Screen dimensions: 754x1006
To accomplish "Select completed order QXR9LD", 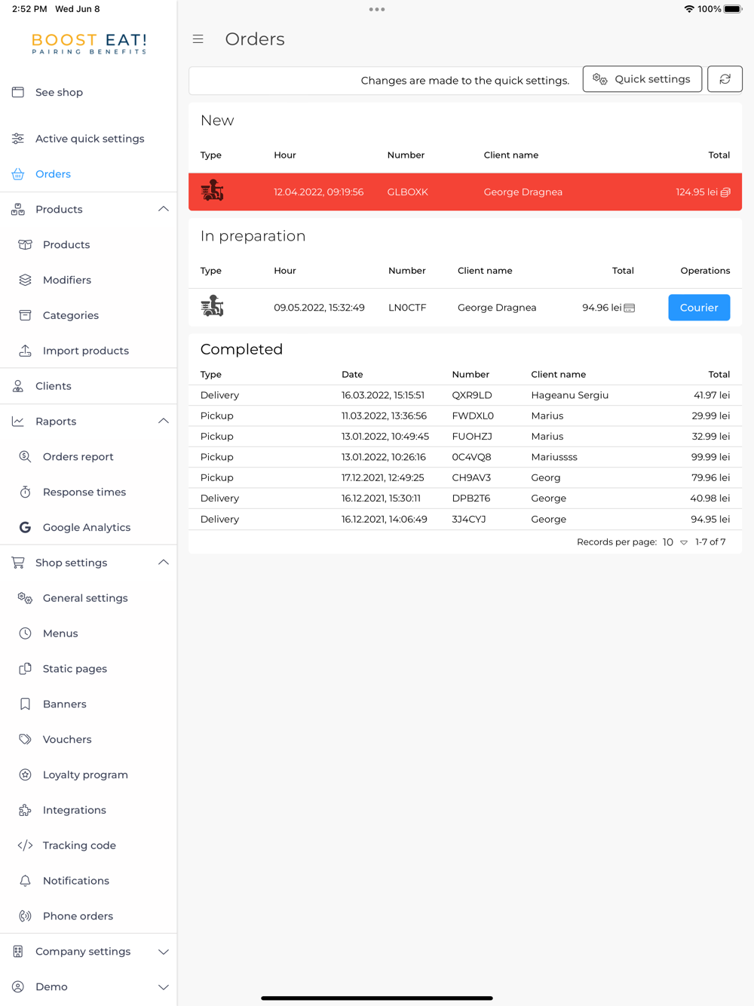I will click(465, 395).
